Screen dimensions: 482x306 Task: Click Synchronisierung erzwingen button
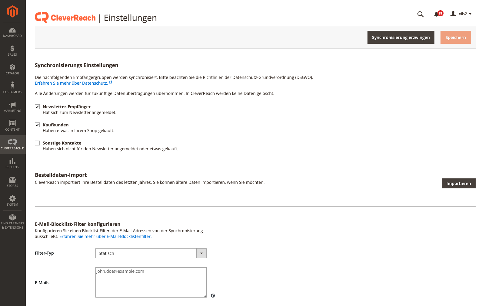(x=401, y=37)
